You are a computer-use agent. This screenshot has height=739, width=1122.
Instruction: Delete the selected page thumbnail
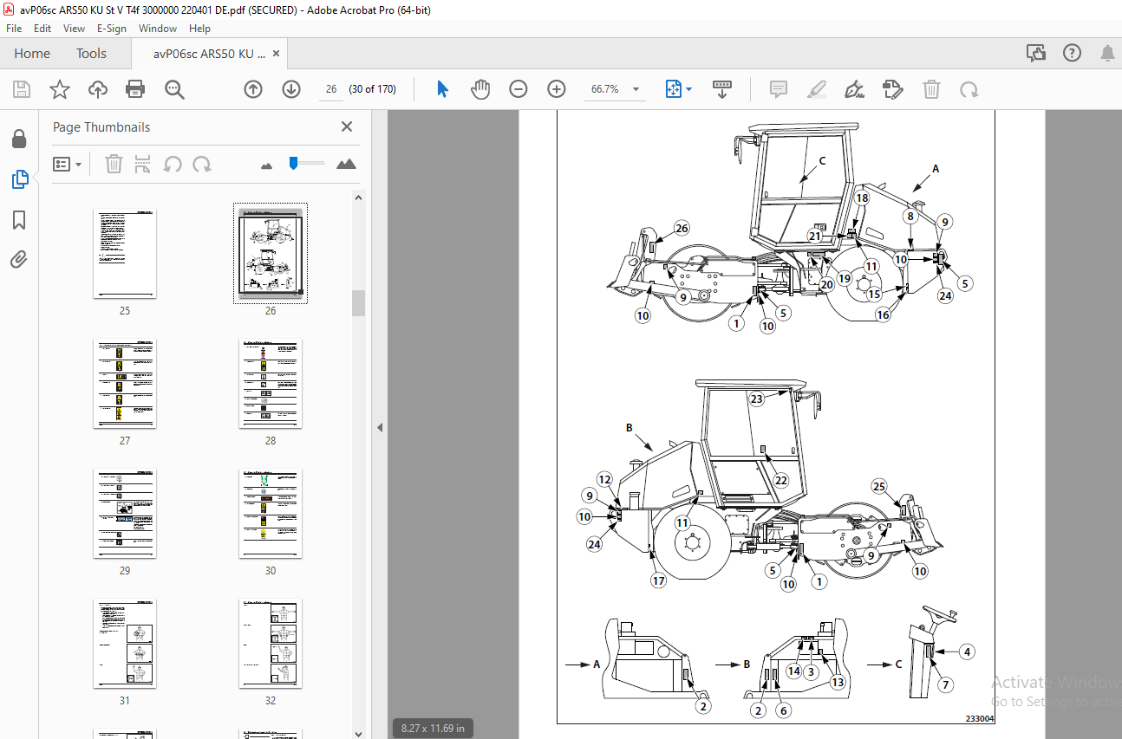coord(114,164)
